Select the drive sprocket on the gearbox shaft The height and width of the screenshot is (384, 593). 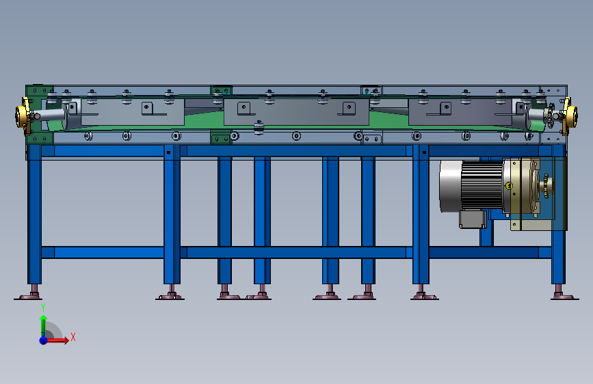(x=547, y=186)
